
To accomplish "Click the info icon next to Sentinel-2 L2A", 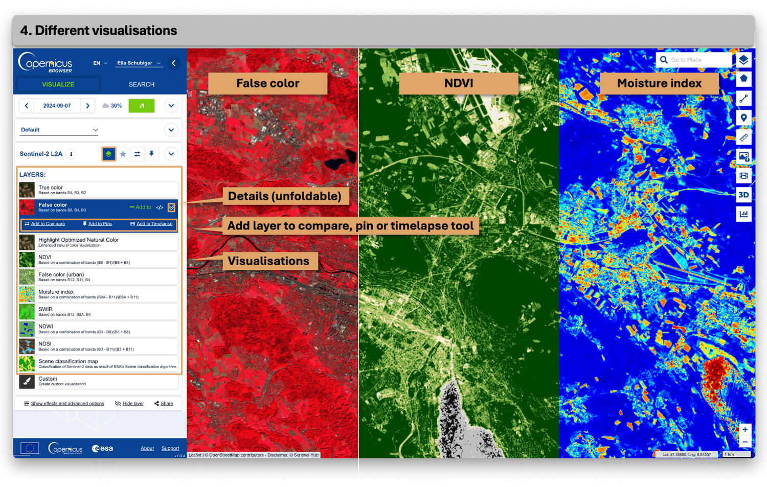I will pyautogui.click(x=71, y=154).
